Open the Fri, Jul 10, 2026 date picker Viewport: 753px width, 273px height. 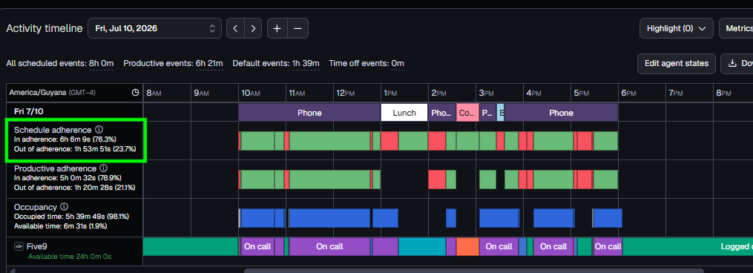pyautogui.click(x=154, y=28)
